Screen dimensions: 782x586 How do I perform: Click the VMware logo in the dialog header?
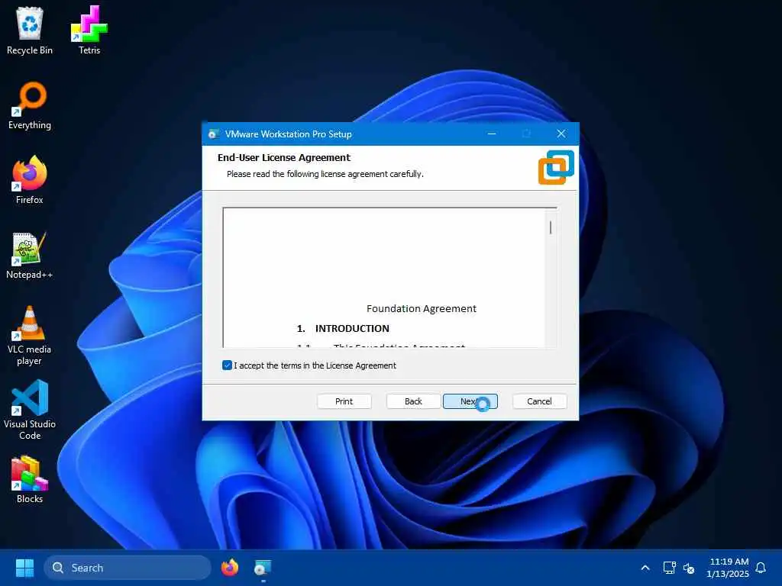pyautogui.click(x=556, y=167)
